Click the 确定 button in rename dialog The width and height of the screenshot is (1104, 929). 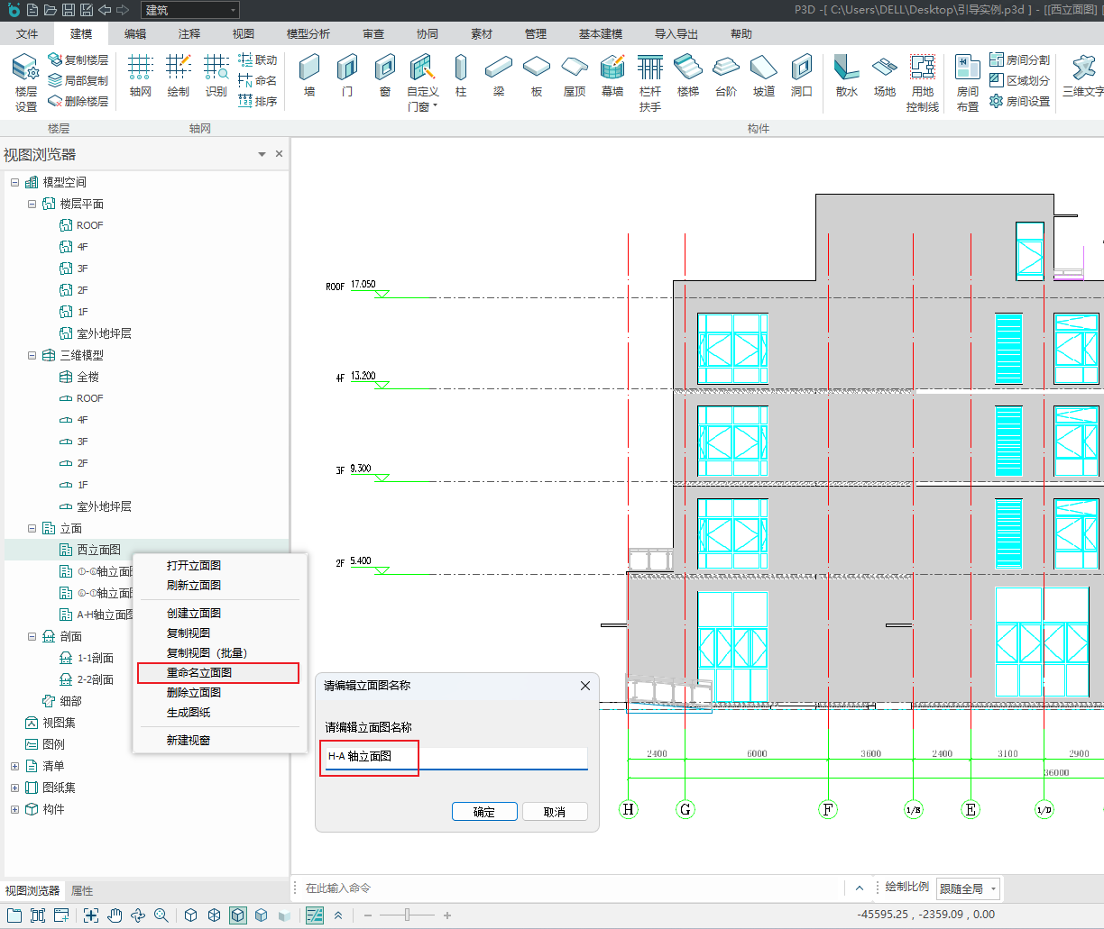pos(484,812)
